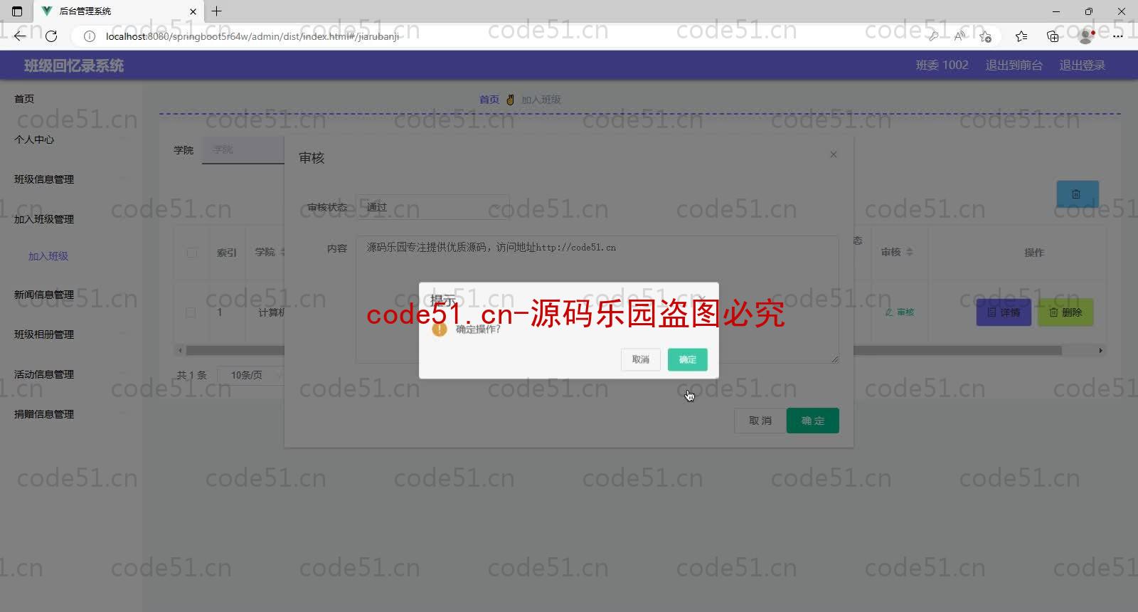Viewport: 1138px width, 612px height.
Task: Toggle the select-all checkbox in table header
Action: pyautogui.click(x=192, y=253)
